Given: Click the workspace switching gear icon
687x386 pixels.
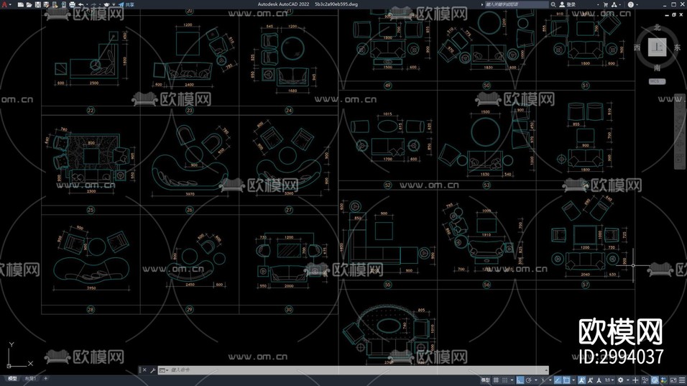Looking at the screenshot, I should click(x=621, y=380).
